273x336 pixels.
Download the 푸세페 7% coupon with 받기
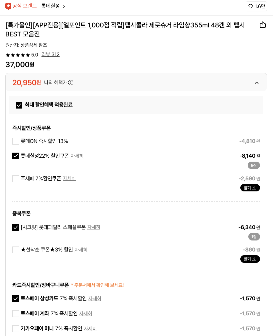(x=250, y=188)
